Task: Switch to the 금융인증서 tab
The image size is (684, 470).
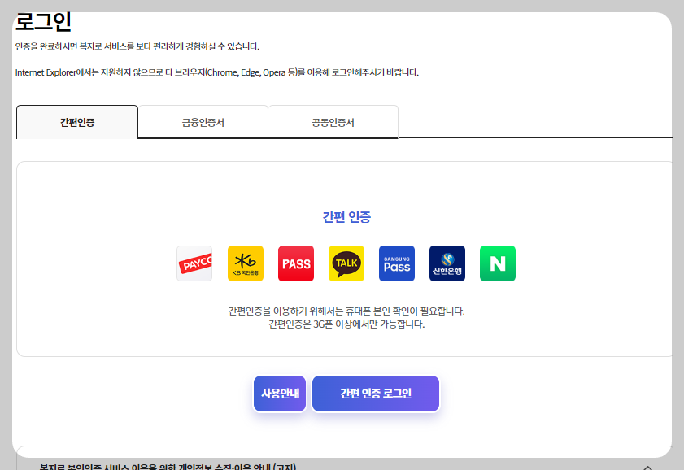Action: 203,121
